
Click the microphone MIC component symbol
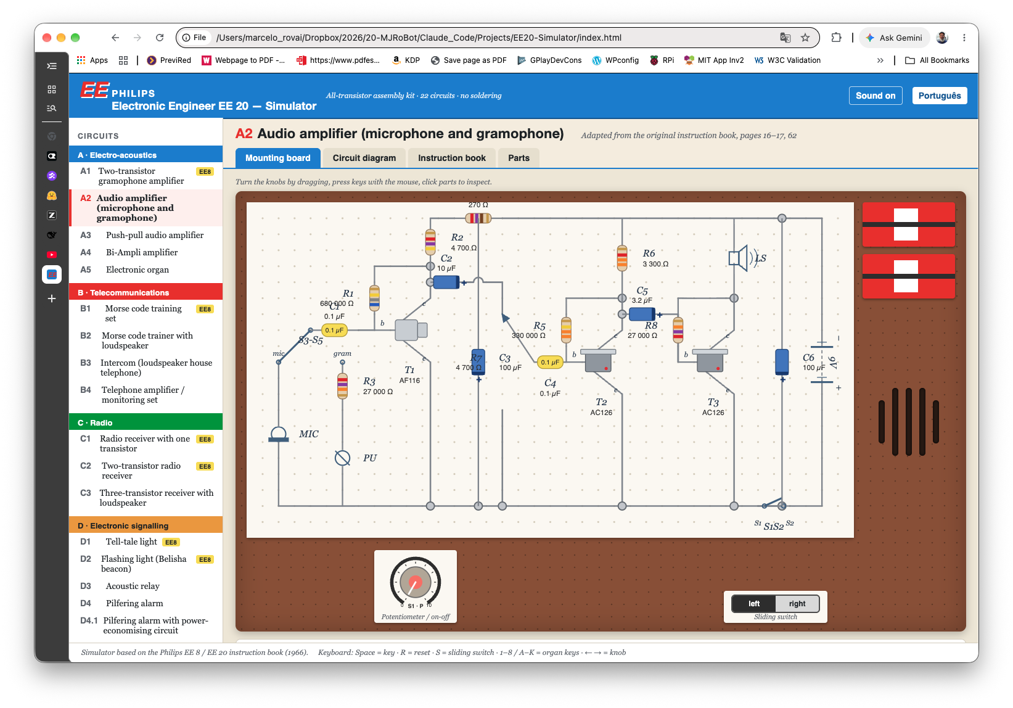click(279, 434)
